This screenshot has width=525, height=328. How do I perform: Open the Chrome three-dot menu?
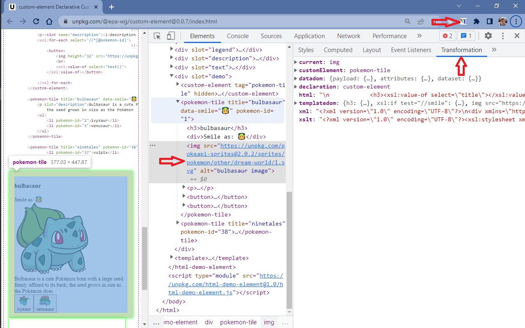tap(516, 21)
